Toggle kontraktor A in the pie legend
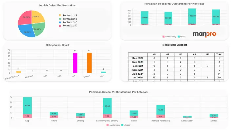Viewport: 233px width, 131px height. tap(68, 15)
